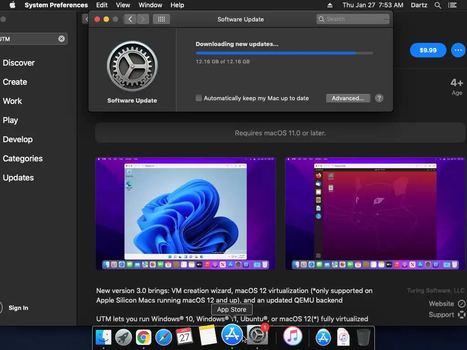The image size is (467, 350).
Task: Select Play in App Store sidebar
Action: coord(10,120)
